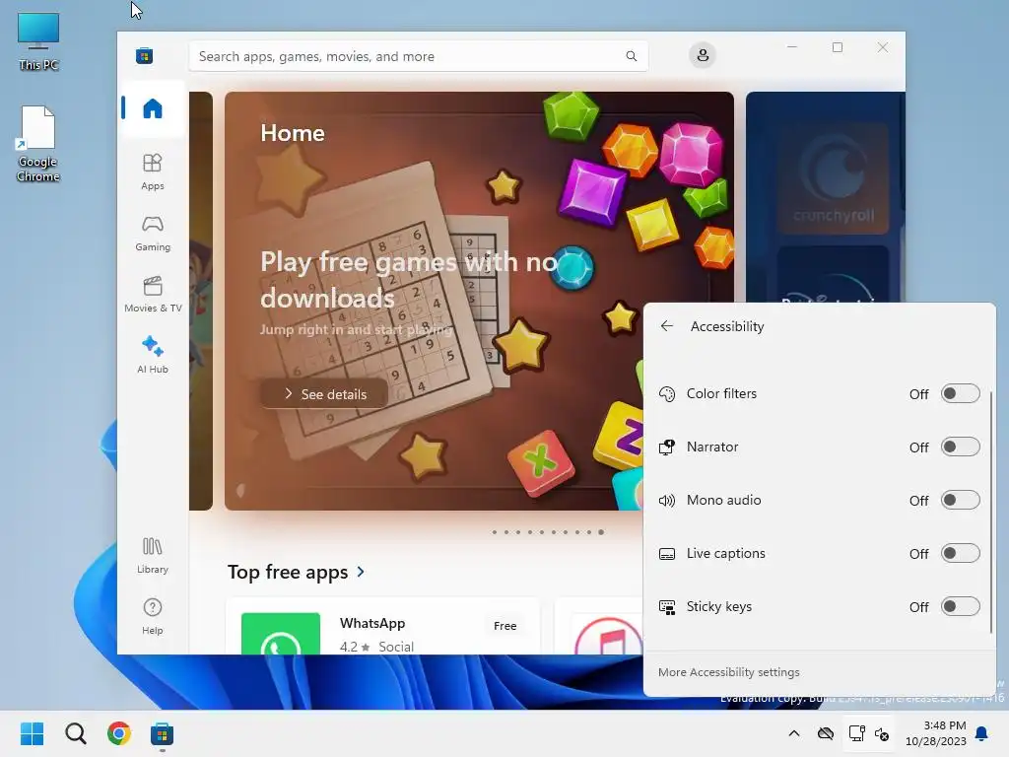This screenshot has height=757, width=1009.
Task: Click the Color filters label
Action: [721, 393]
